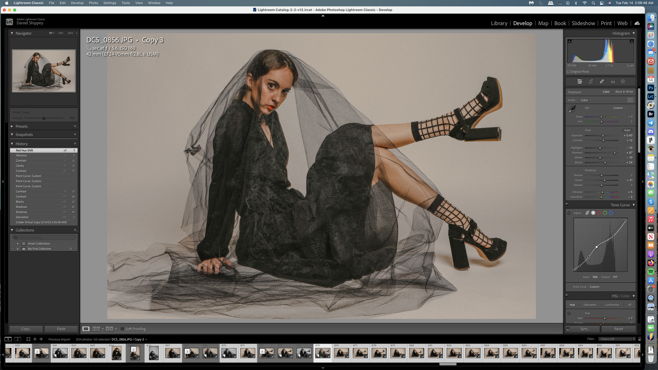Toggle Before/After YY view button
The height and width of the screenshot is (370, 658).
point(109,329)
